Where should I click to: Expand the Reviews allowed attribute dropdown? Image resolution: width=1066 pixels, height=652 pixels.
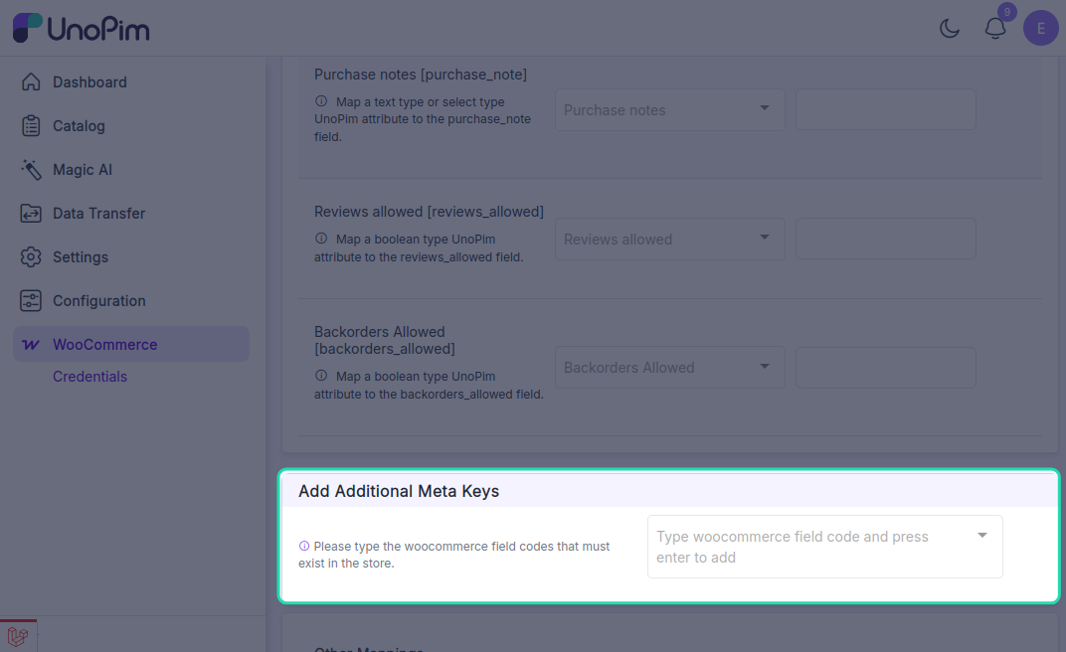click(x=669, y=239)
